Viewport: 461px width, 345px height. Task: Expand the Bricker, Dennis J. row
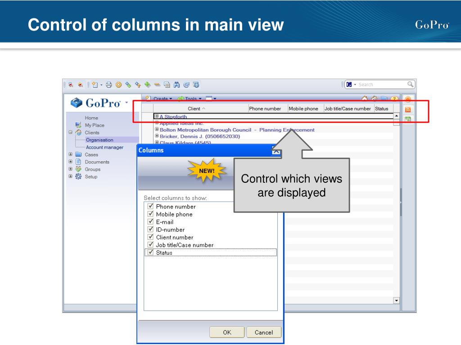(x=157, y=136)
